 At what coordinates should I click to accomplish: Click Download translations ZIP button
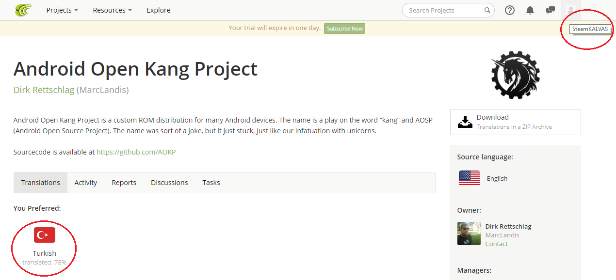tap(516, 122)
